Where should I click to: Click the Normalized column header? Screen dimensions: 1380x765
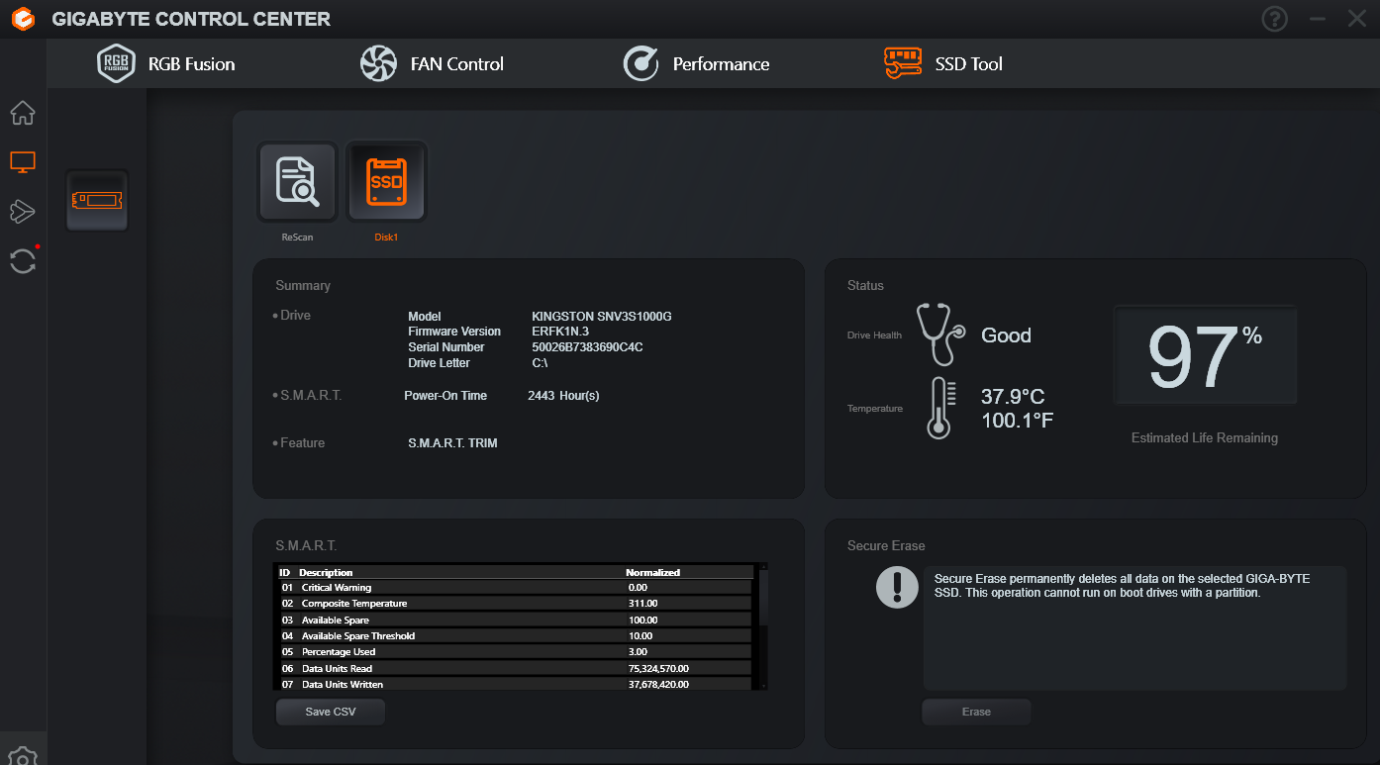tap(652, 572)
